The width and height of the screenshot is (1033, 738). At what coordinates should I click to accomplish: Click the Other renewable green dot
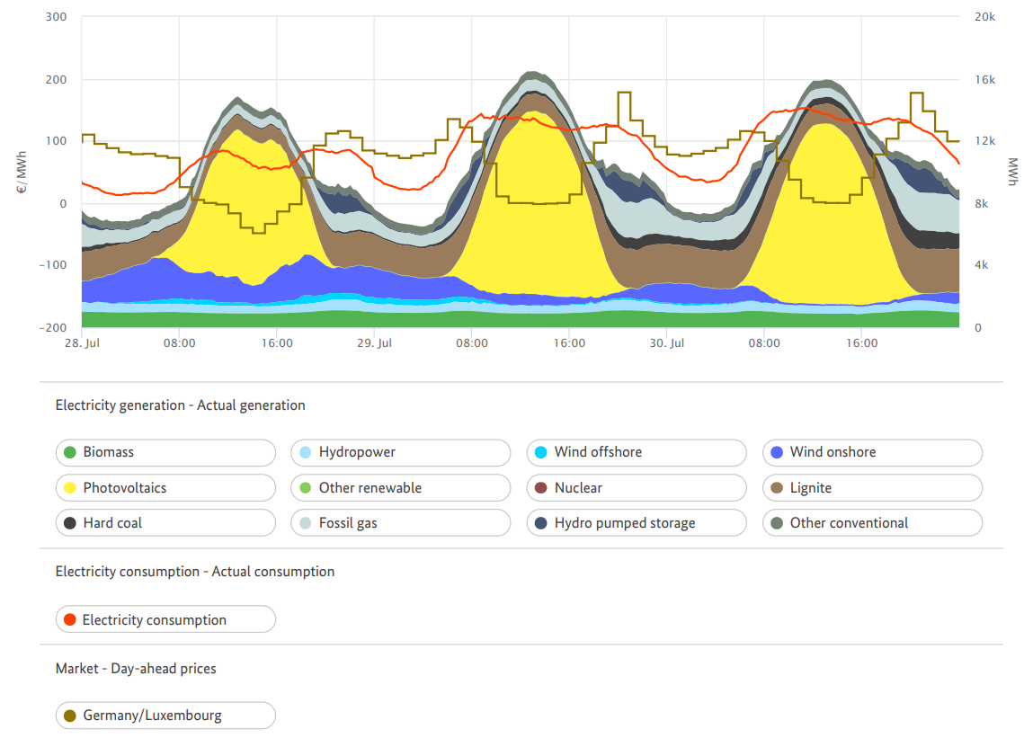pos(306,488)
